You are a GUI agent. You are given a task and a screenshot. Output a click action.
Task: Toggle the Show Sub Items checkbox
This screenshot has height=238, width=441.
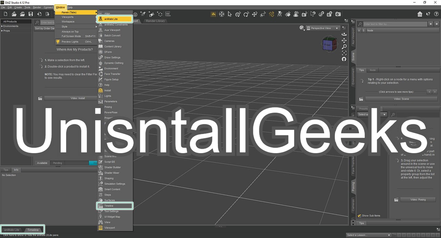[x=359, y=216]
